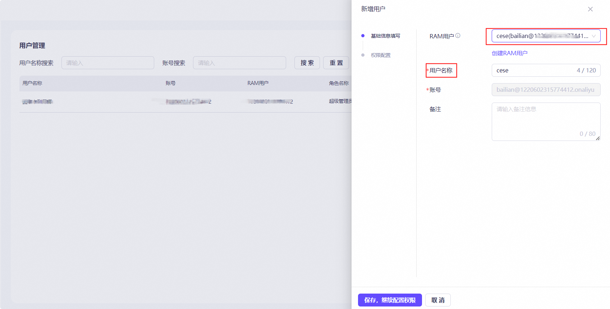The image size is (610, 309).
Task: Click the disabled 账号 field with bailian@ address
Action: coord(546,90)
